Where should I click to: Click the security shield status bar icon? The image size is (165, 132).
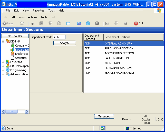tap(103, 128)
